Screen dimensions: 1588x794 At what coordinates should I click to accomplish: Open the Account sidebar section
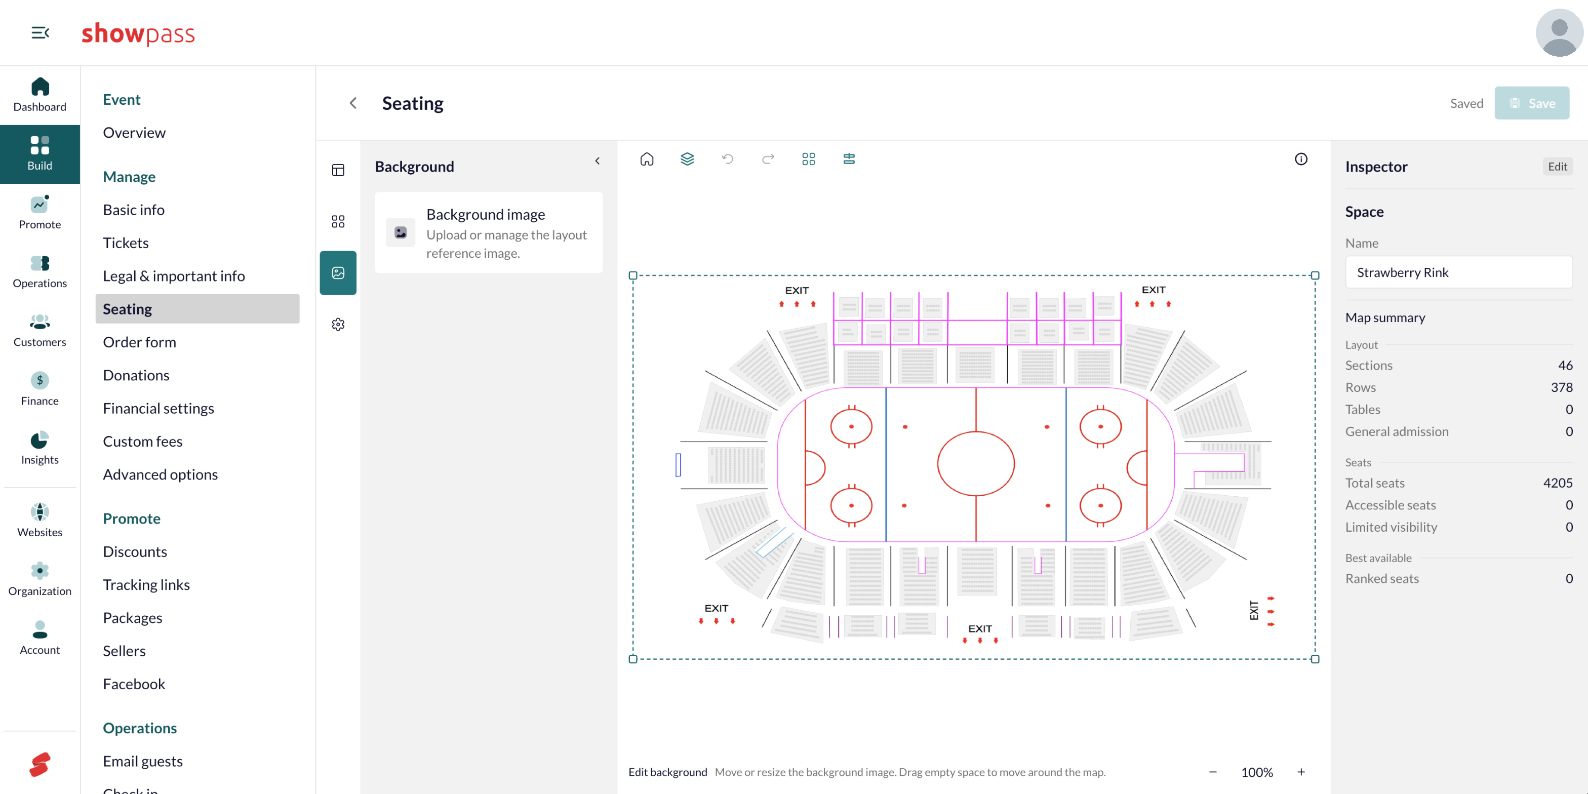40,639
